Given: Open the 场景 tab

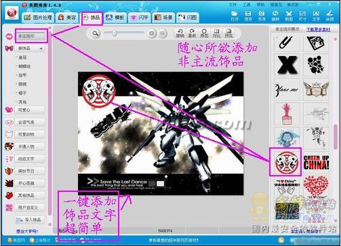Looking at the screenshot, I should click(x=163, y=18).
